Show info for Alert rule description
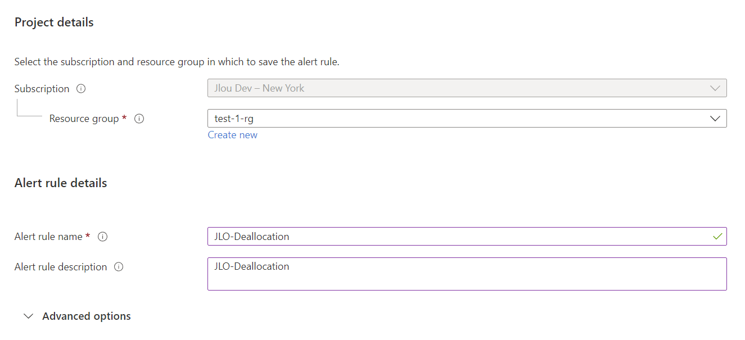 (x=119, y=267)
